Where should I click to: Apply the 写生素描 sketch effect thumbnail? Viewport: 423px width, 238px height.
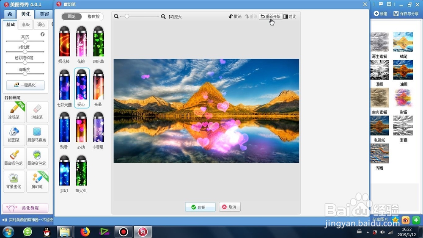coord(379,42)
